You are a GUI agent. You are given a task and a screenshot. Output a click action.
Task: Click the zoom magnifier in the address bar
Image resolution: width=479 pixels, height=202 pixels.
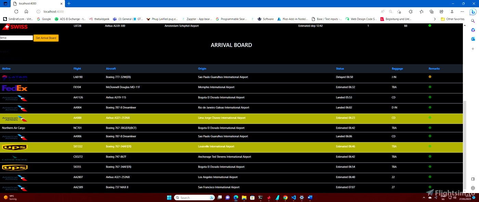tap(390, 11)
